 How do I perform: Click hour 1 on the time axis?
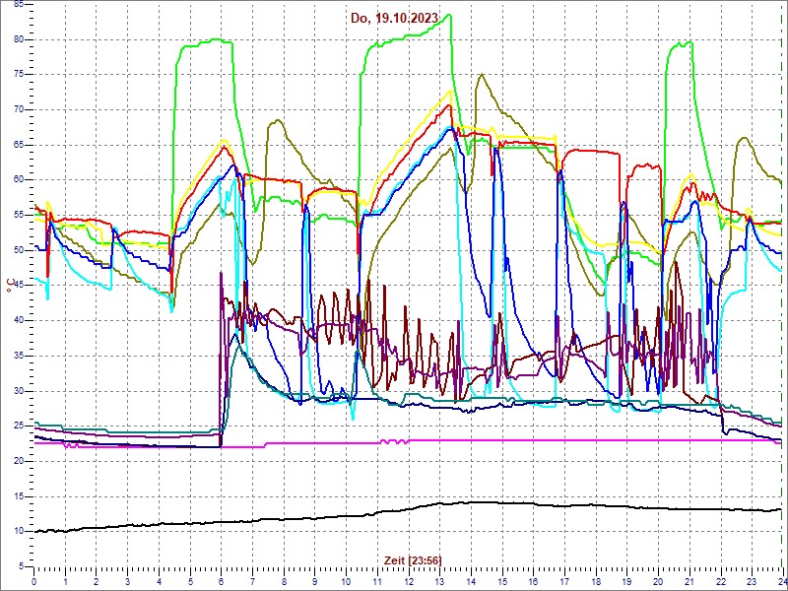pyautogui.click(x=65, y=581)
